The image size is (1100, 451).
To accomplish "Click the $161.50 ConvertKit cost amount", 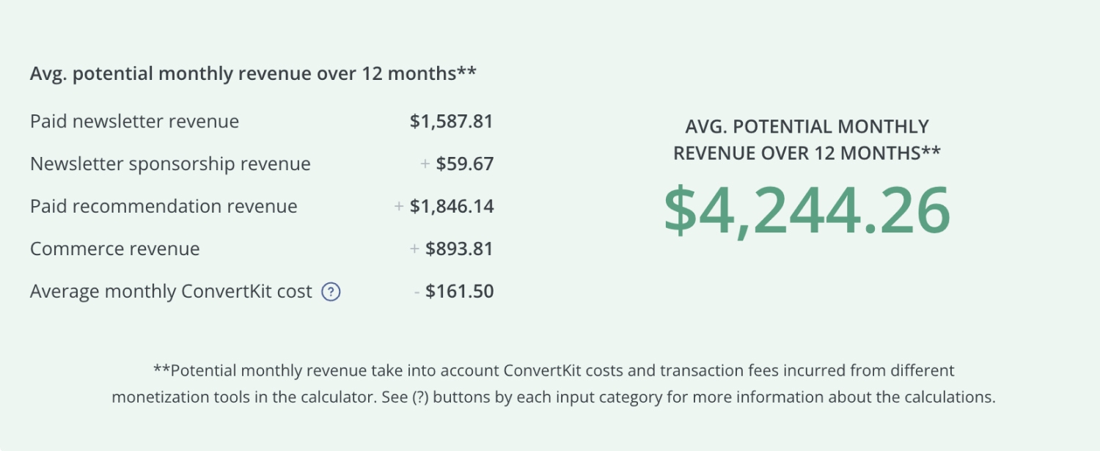I will tap(459, 291).
